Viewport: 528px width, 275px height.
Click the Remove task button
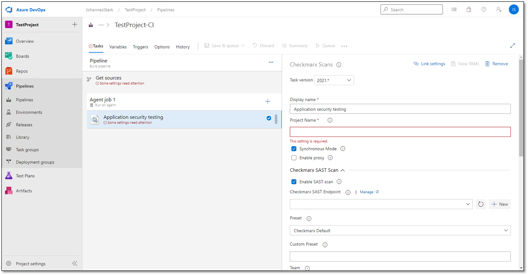pyautogui.click(x=497, y=64)
